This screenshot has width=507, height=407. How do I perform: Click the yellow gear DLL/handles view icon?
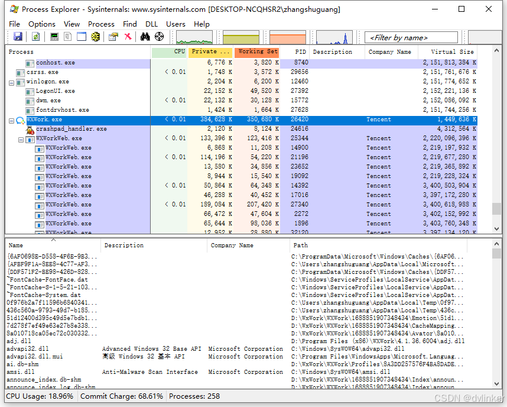coord(95,37)
